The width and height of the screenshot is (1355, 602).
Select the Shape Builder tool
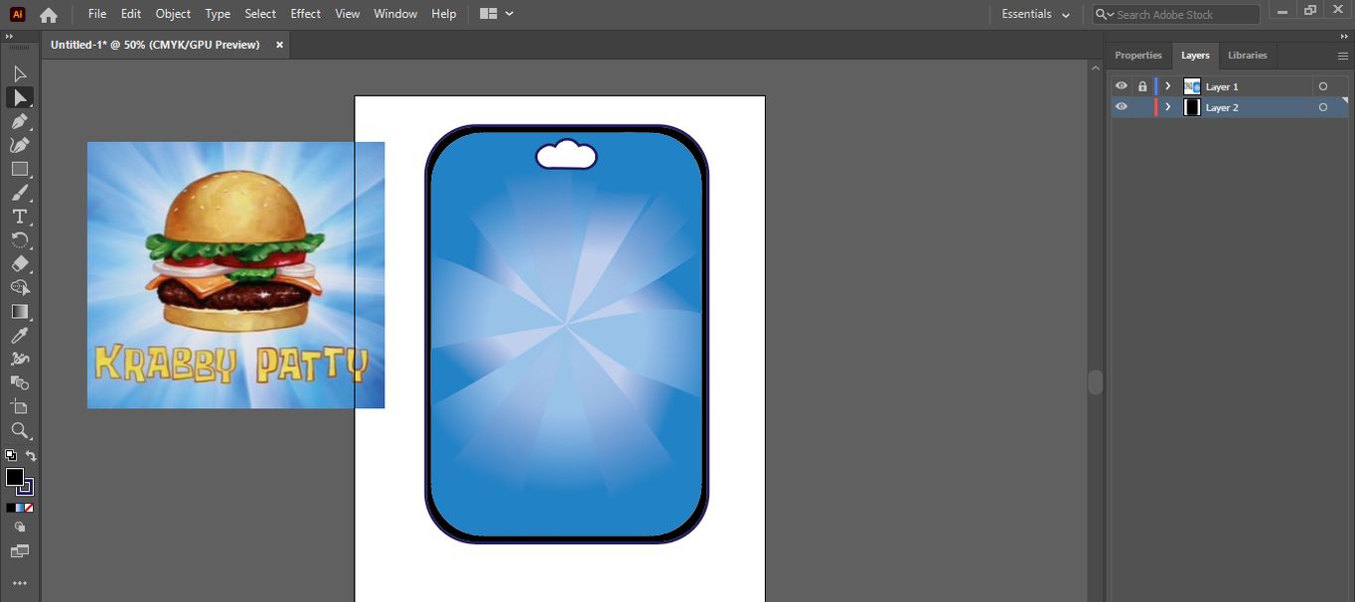20,288
